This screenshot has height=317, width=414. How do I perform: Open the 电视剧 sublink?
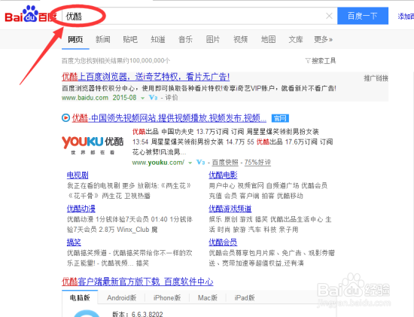[78, 175]
